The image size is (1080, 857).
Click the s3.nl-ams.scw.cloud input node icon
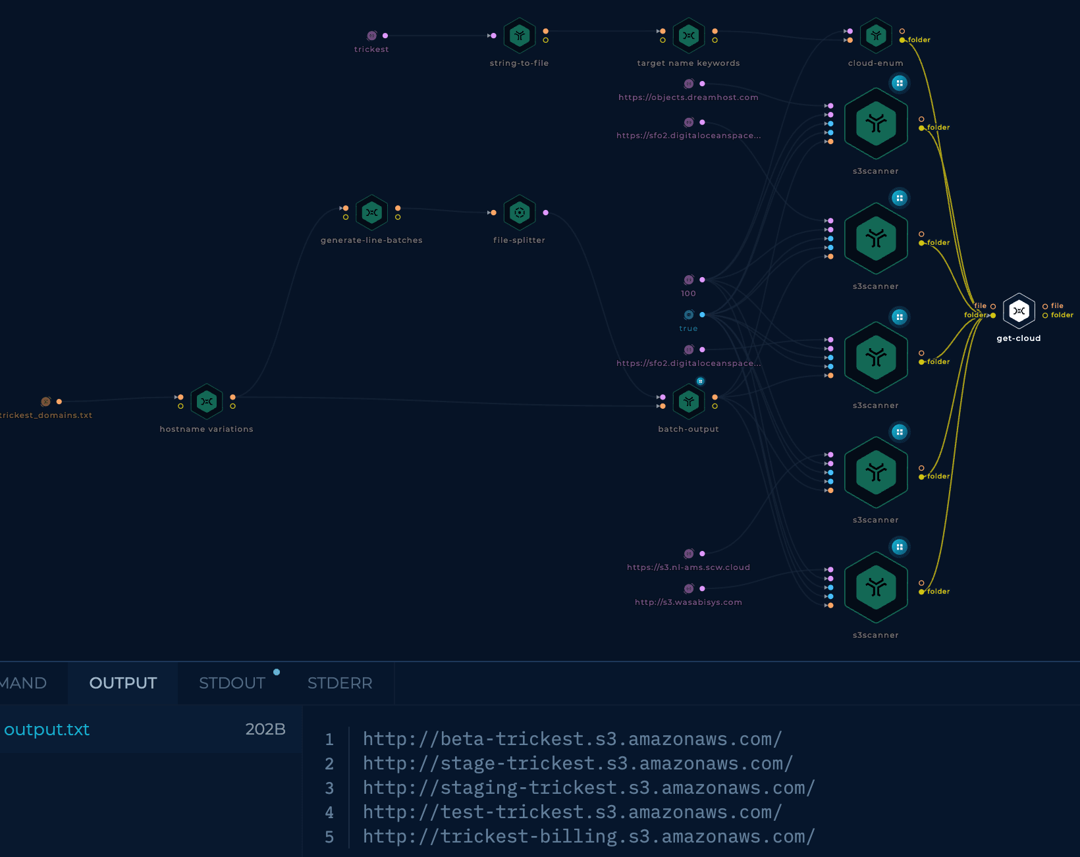pyautogui.click(x=689, y=554)
